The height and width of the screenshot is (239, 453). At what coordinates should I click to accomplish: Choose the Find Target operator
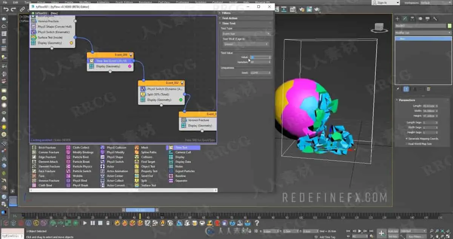(x=145, y=162)
